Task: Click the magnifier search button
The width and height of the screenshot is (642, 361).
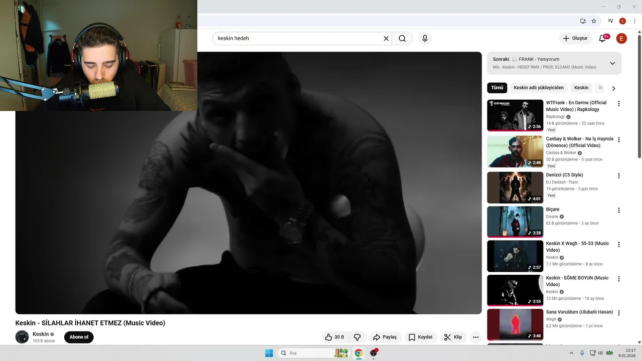Action: click(x=402, y=38)
